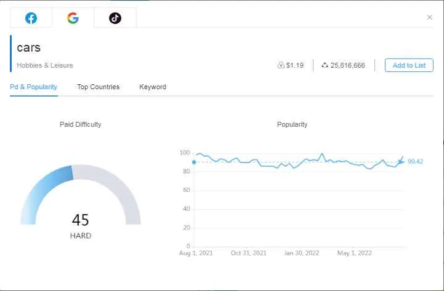The image size is (444, 291).
Task: Add the cars keyword to list
Action: coord(409,65)
